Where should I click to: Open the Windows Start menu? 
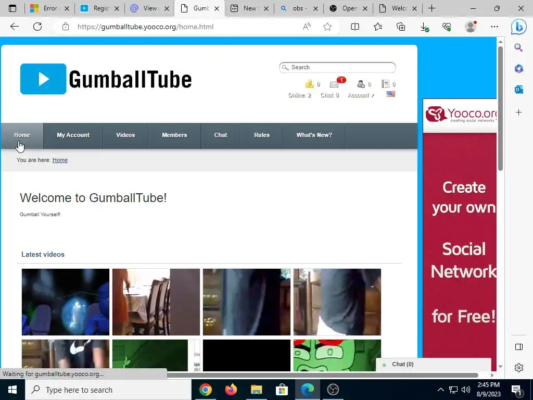(x=12, y=390)
